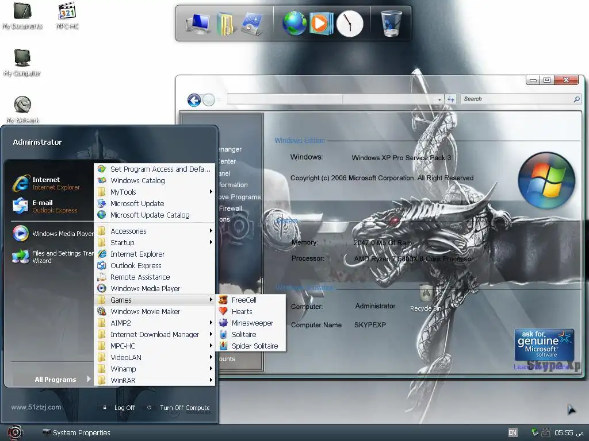
Task: Click the search magnifier icon
Action: 576,99
